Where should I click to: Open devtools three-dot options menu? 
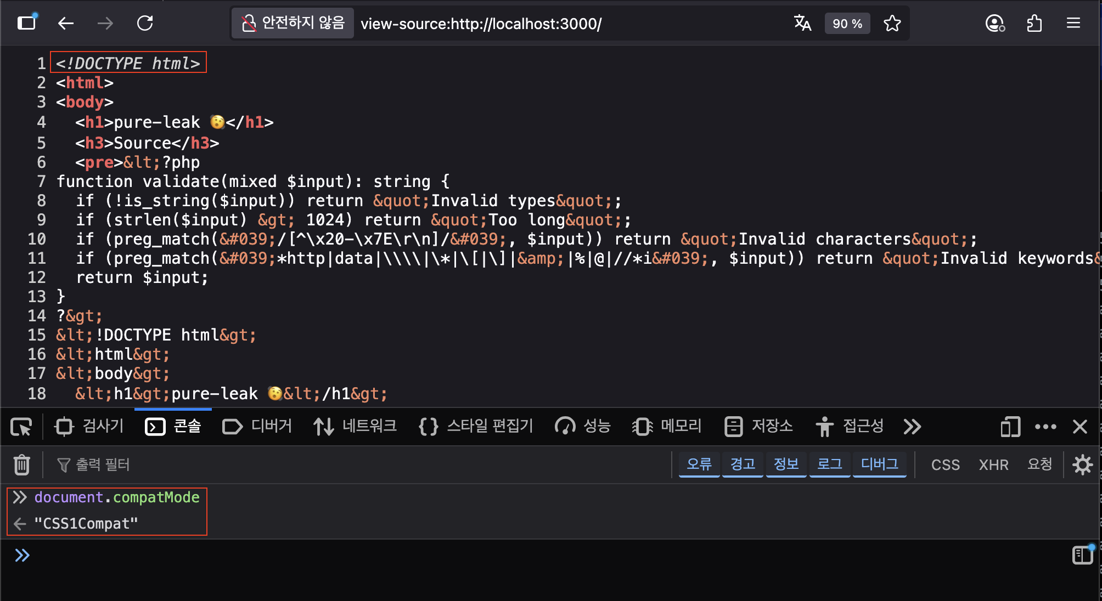tap(1045, 427)
